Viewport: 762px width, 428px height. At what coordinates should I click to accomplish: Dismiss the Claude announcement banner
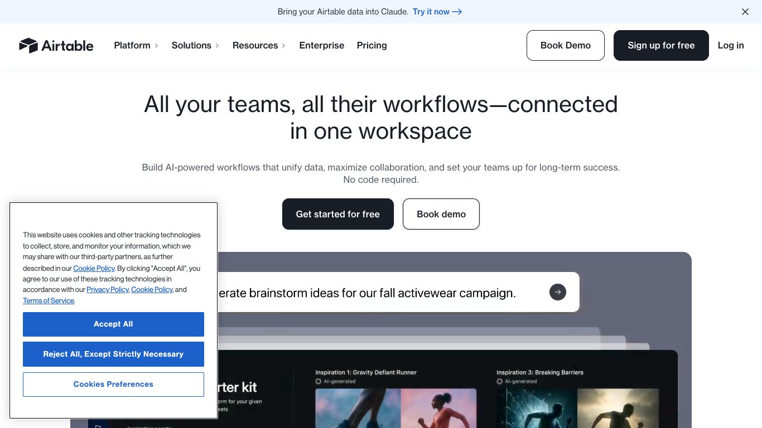(745, 12)
